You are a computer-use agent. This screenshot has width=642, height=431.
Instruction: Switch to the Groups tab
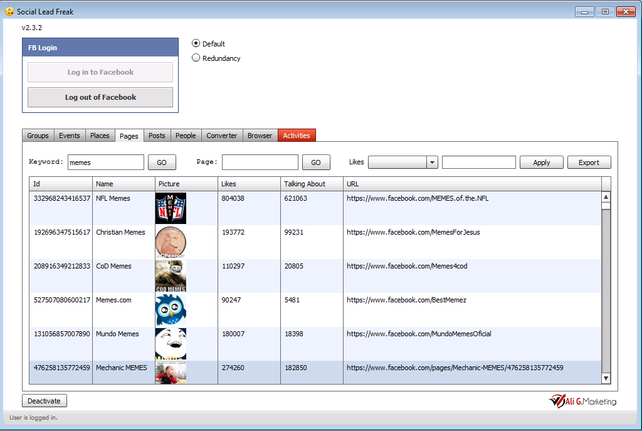(x=38, y=136)
